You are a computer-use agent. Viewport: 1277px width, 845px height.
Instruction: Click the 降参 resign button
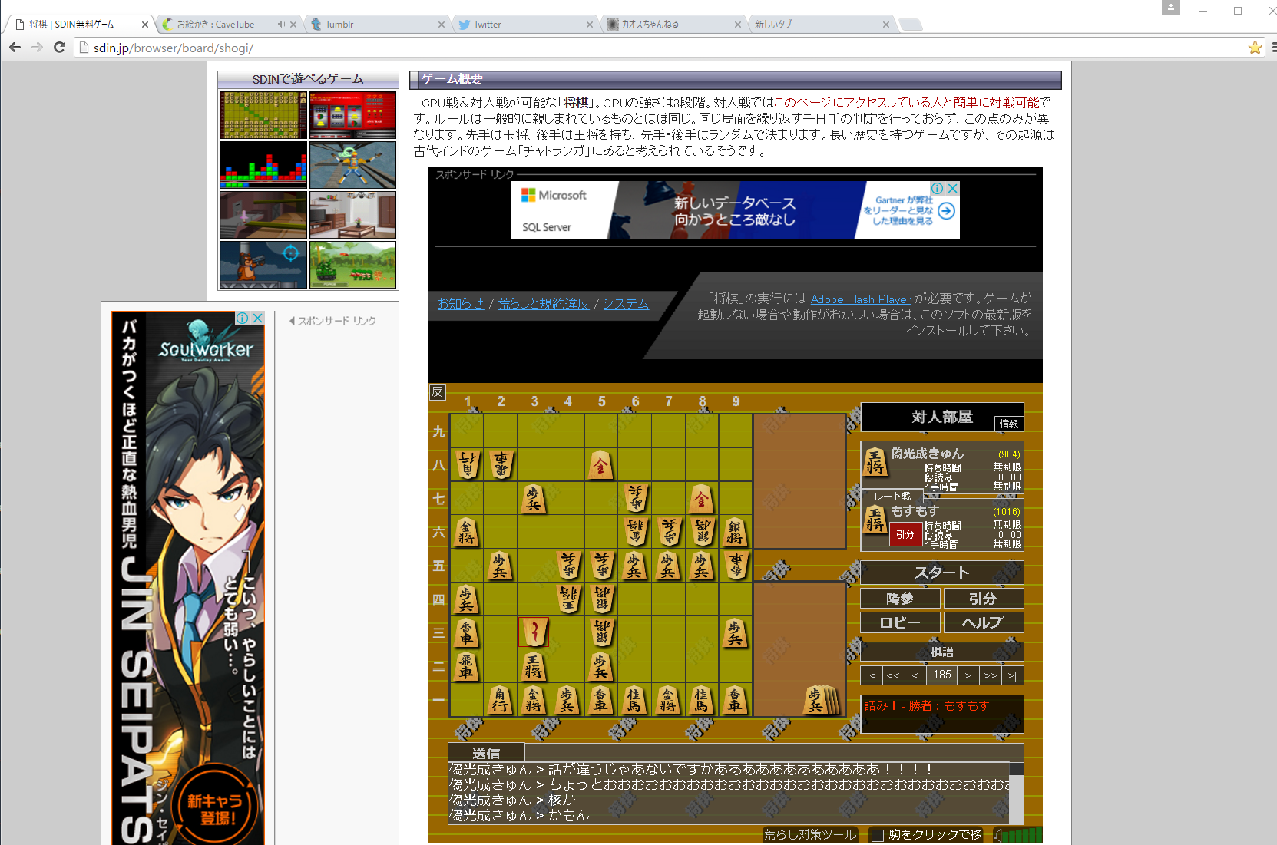tap(900, 599)
